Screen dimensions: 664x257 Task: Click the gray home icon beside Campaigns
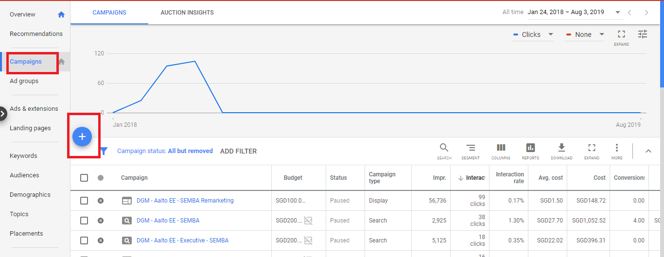(61, 62)
